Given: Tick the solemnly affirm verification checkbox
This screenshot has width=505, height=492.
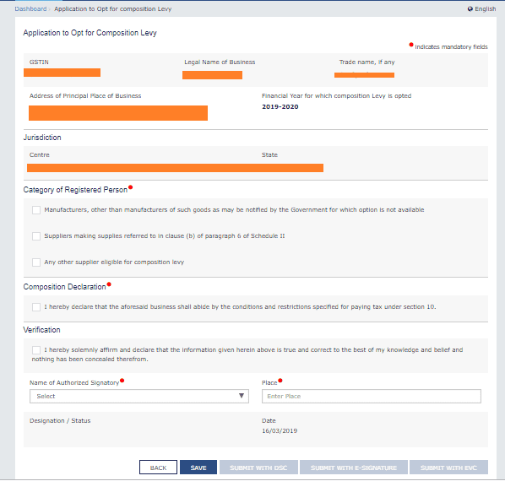Looking at the screenshot, I should click(36, 350).
